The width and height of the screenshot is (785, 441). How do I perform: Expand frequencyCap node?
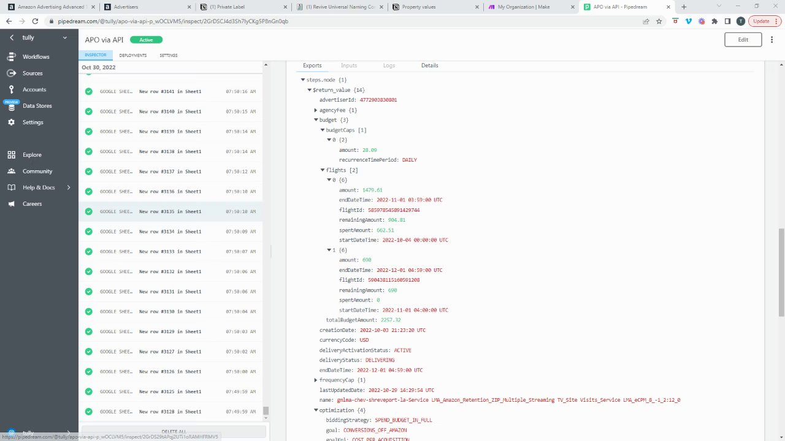point(316,380)
